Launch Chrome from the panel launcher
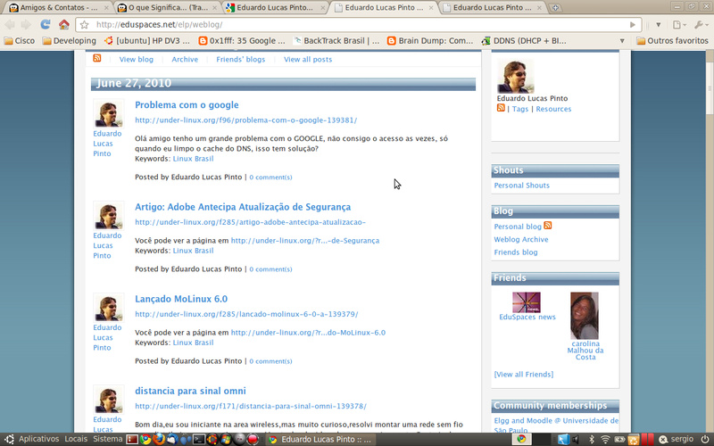 pos(145,439)
